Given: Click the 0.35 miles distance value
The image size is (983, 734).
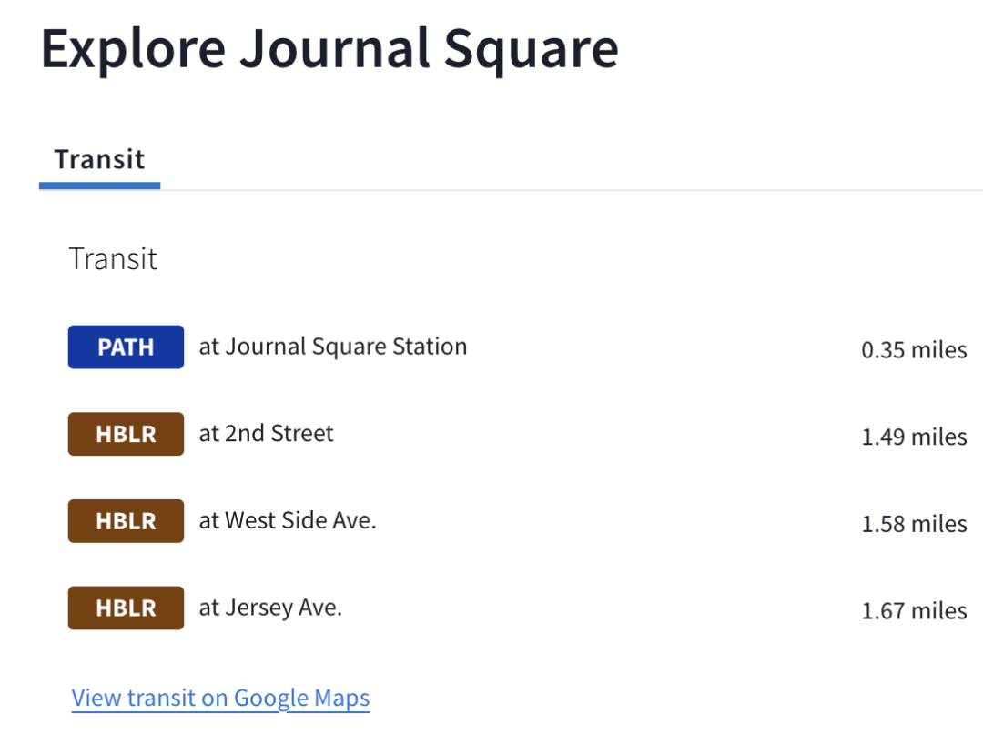Looking at the screenshot, I should click(x=914, y=350).
